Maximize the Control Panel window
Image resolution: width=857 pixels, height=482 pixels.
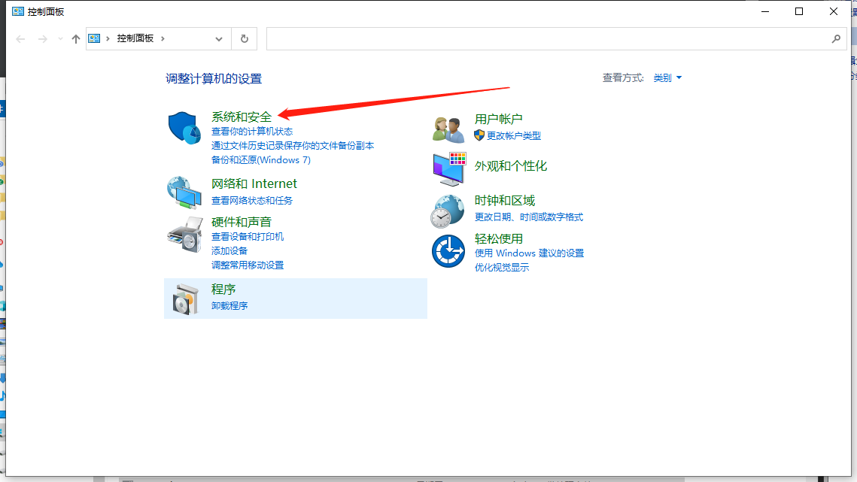click(x=799, y=11)
